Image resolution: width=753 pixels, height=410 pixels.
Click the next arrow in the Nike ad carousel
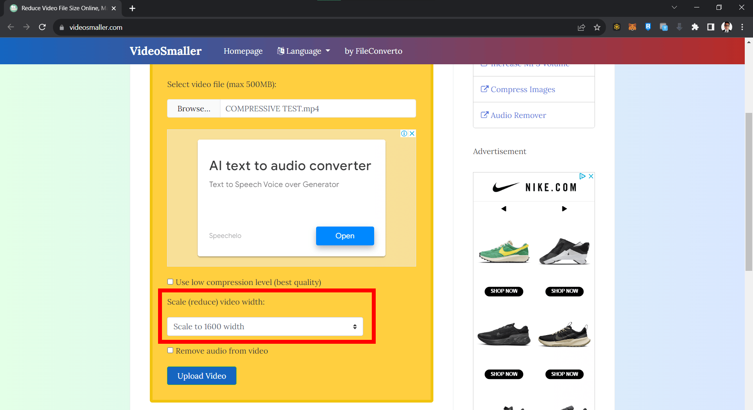click(x=564, y=209)
